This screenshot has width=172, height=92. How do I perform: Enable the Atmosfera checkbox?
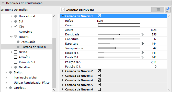(x=16, y=32)
